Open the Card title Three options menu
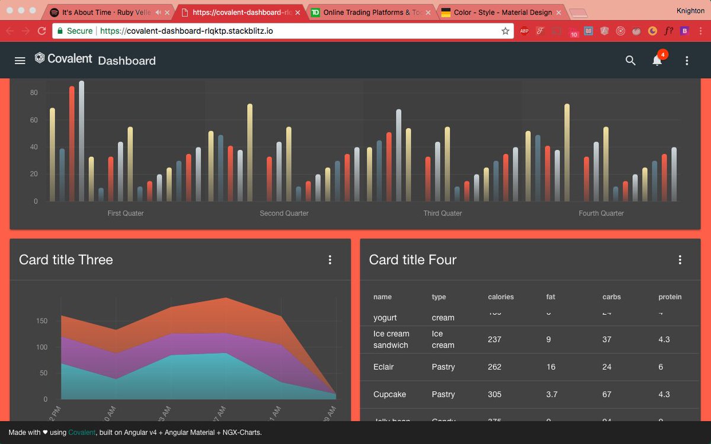 click(330, 259)
